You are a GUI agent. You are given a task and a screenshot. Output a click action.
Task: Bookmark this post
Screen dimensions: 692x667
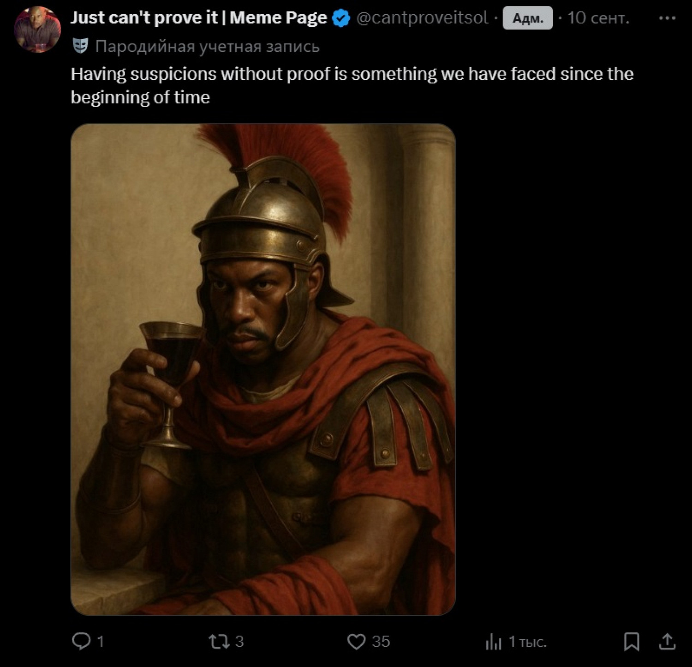(x=631, y=642)
